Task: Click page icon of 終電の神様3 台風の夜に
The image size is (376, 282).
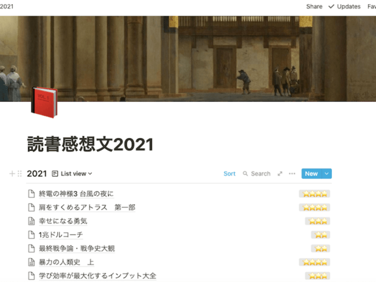Action: coord(31,194)
